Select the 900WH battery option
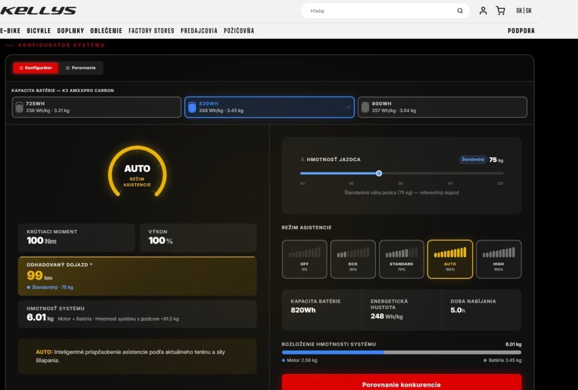This screenshot has height=390, width=578. tap(443, 107)
